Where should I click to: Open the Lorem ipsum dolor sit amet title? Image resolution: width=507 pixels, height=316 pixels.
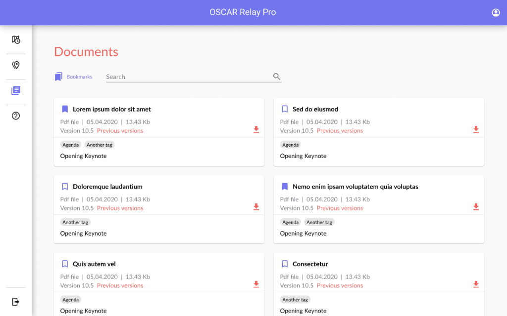click(112, 109)
